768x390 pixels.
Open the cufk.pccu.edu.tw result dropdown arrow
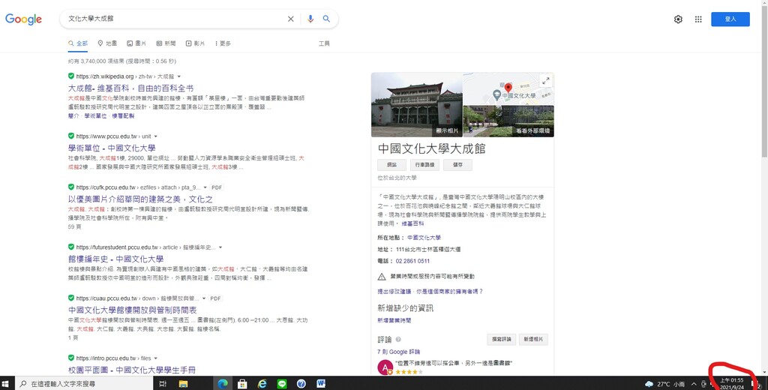(x=205, y=187)
